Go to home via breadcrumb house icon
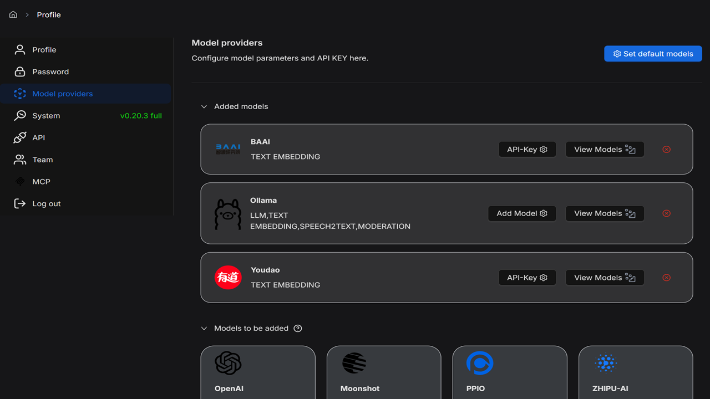 pos(13,15)
